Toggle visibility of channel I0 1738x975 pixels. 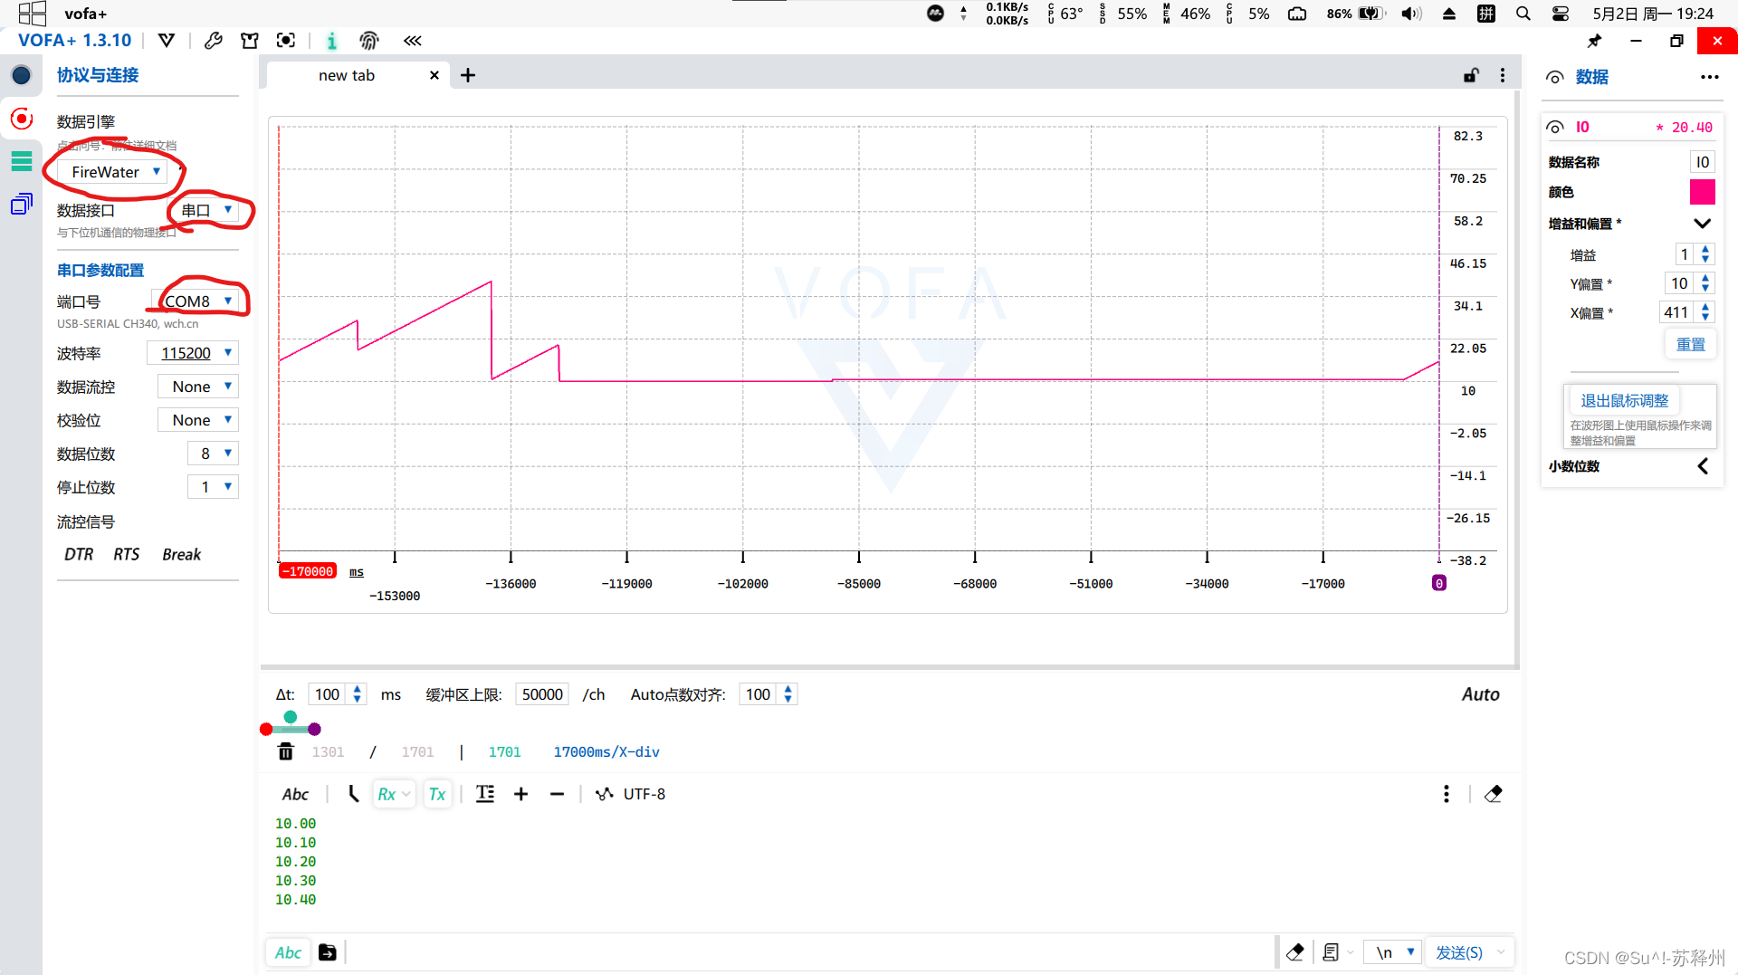click(x=1555, y=127)
